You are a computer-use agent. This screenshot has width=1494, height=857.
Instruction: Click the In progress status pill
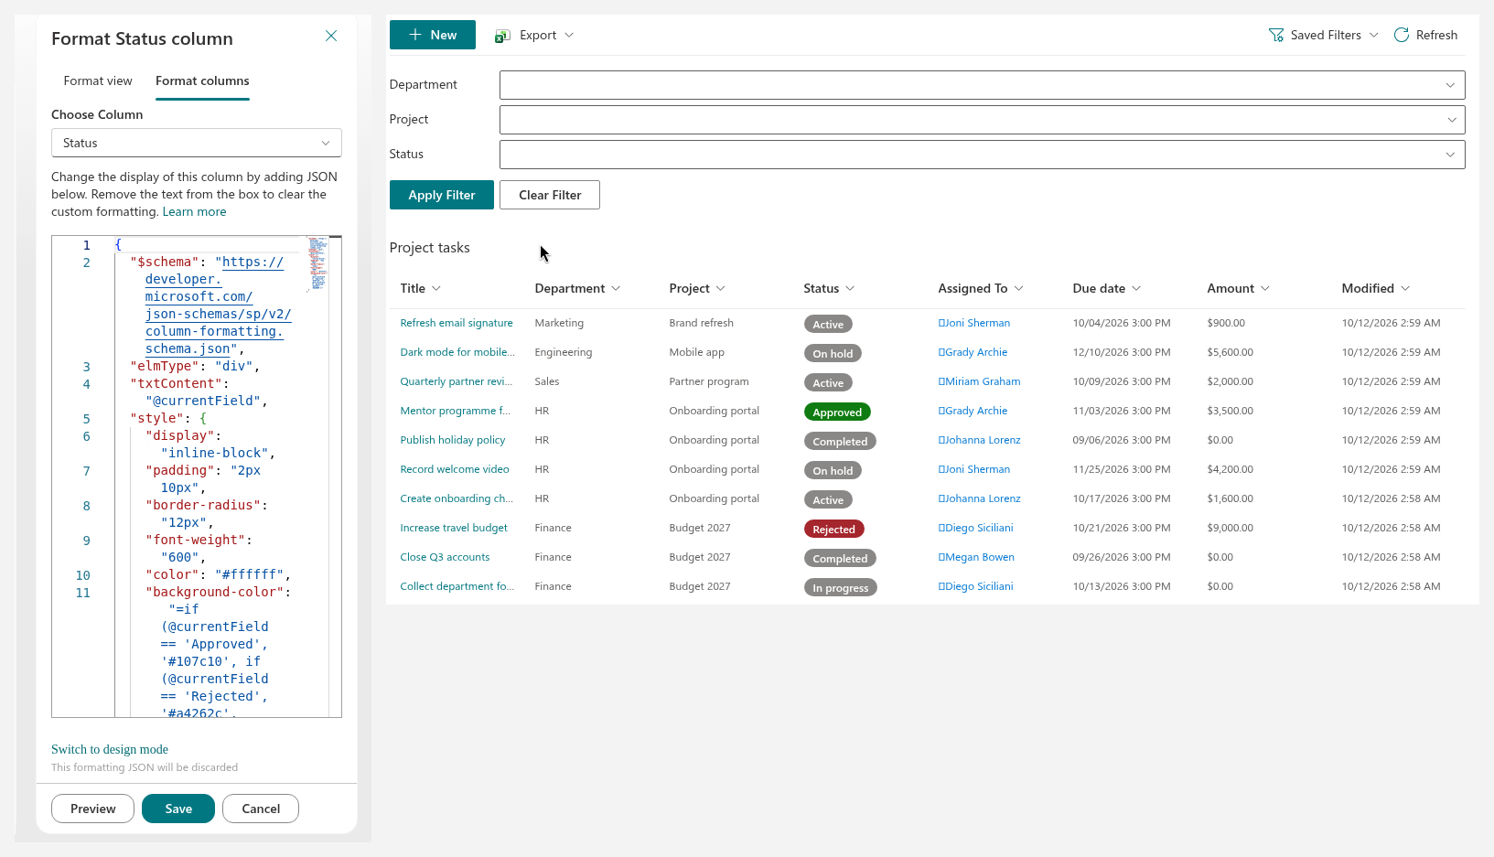840,588
